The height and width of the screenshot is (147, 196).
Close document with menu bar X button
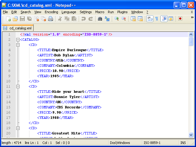click(x=192, y=12)
